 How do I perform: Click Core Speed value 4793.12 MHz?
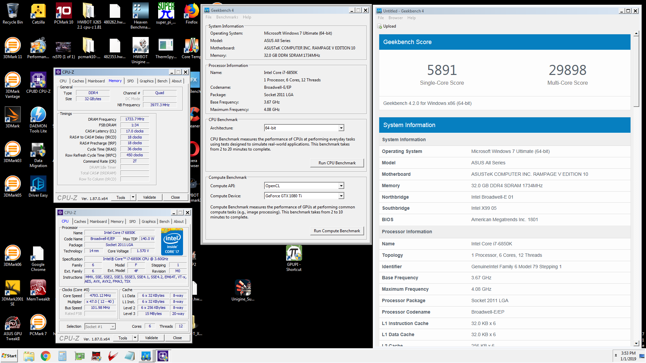point(100,296)
